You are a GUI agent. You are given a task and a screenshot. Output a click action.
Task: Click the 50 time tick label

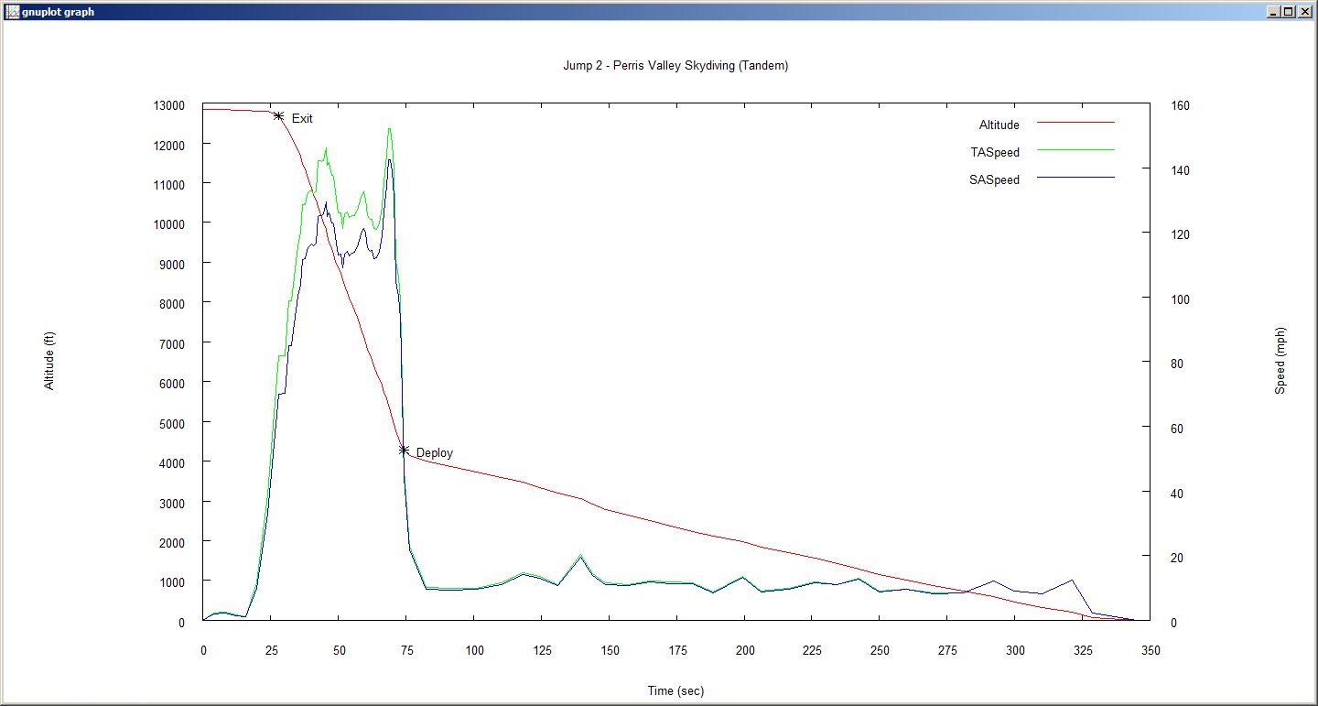click(339, 650)
